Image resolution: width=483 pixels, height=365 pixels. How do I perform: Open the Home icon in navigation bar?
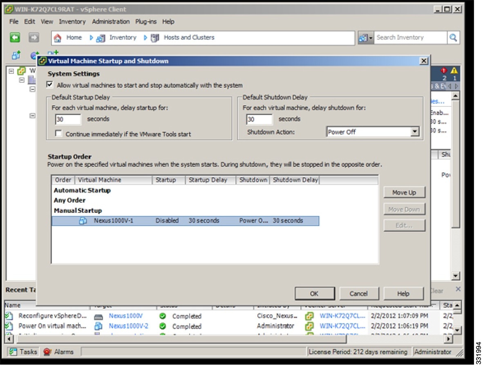click(x=58, y=38)
